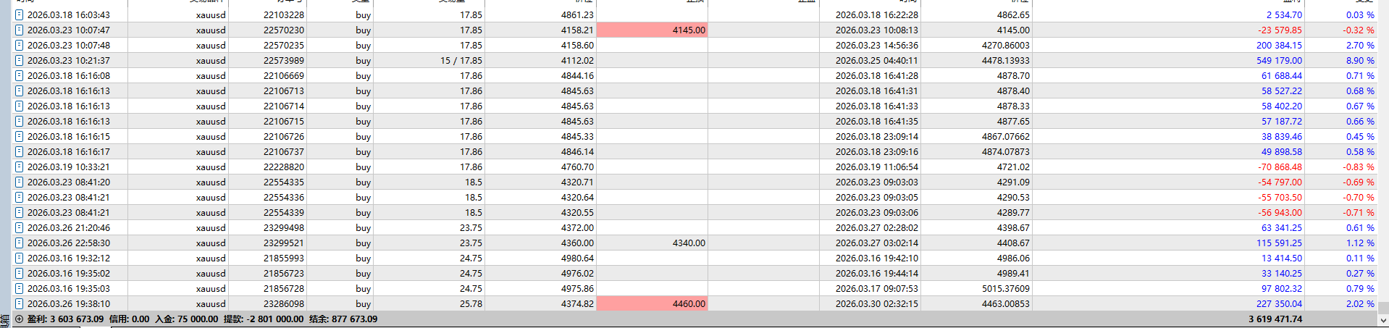Click the order icon for 2026.03.18 16:03:43 row

19,14
